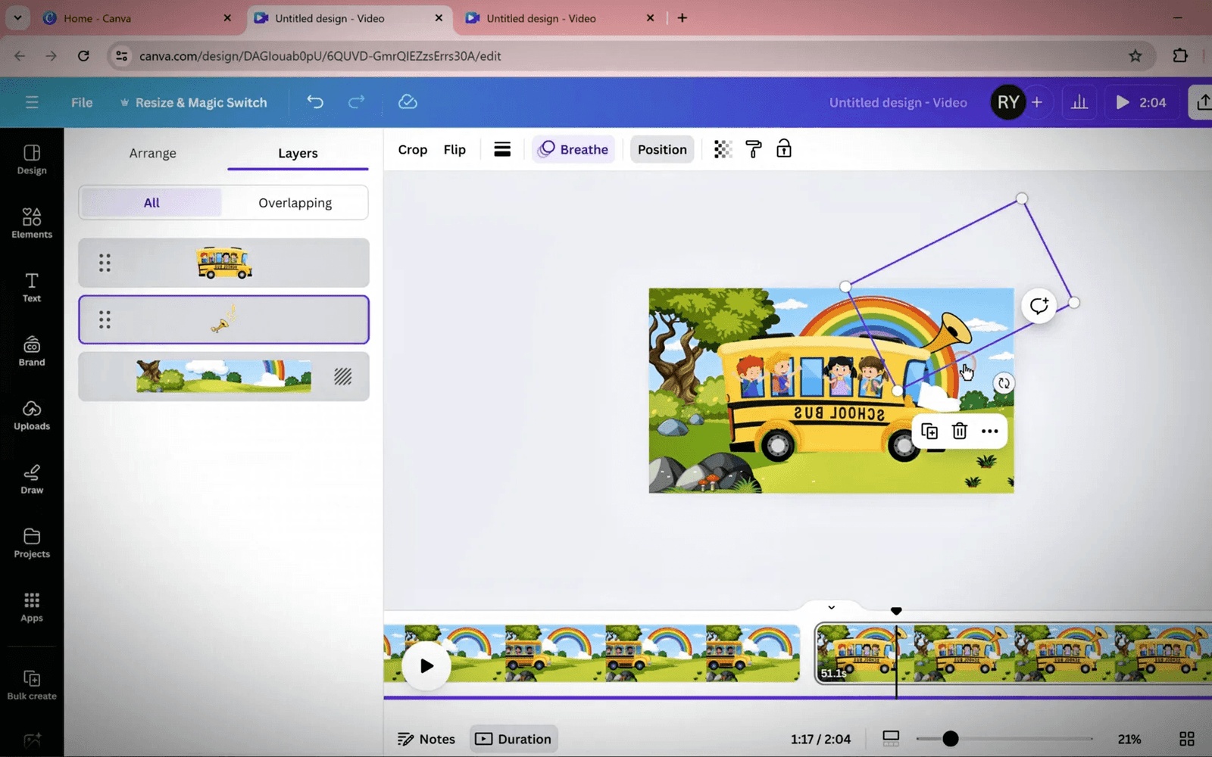Click the Share upload icon
Screen dimensions: 1212x757
click(1203, 102)
